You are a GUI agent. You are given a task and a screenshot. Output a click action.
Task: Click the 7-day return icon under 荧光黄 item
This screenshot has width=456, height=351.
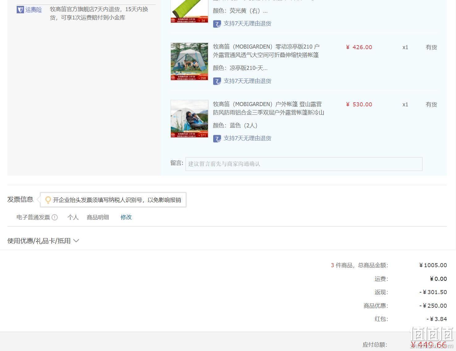[x=217, y=24]
